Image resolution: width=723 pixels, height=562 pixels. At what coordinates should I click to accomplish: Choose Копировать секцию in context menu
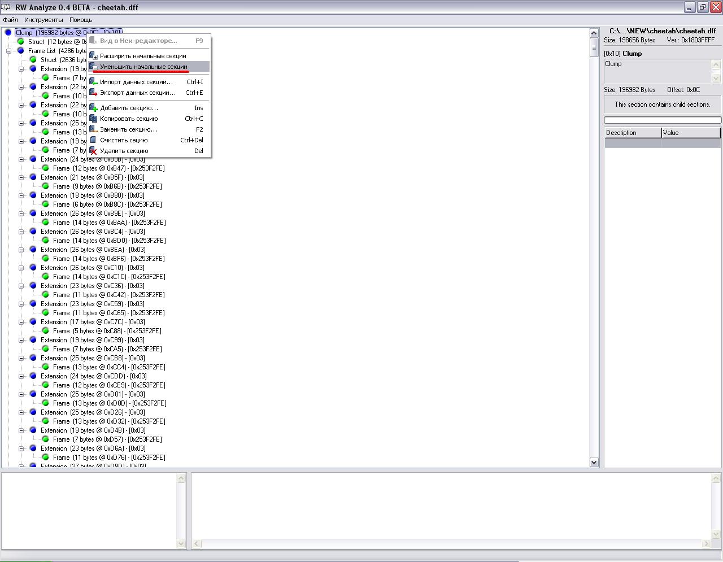coord(149,119)
